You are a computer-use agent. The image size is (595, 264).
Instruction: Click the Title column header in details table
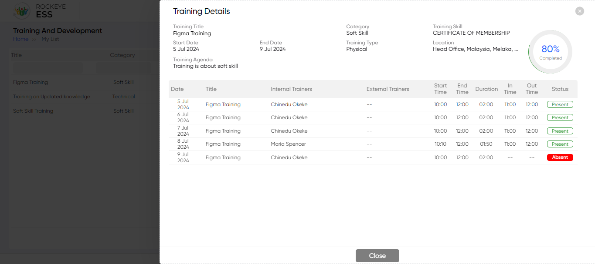click(x=211, y=89)
